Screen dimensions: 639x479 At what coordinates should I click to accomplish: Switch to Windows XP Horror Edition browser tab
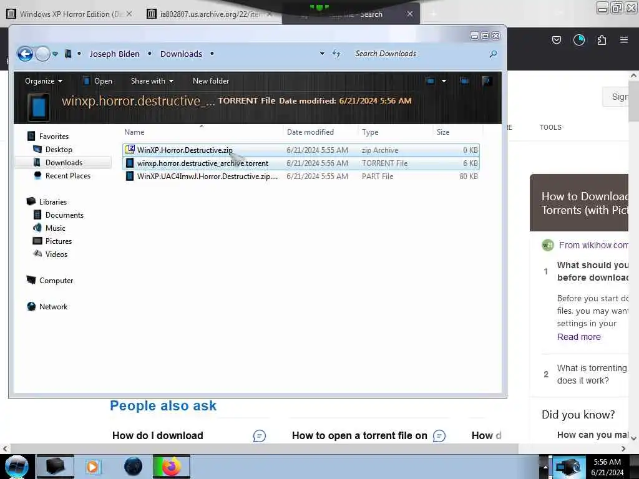coord(69,14)
